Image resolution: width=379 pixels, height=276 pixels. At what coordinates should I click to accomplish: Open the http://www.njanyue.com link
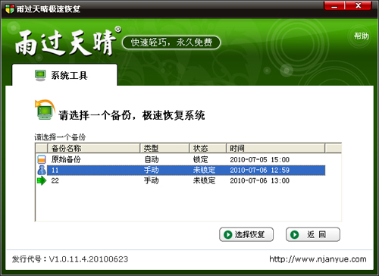pos(318,259)
